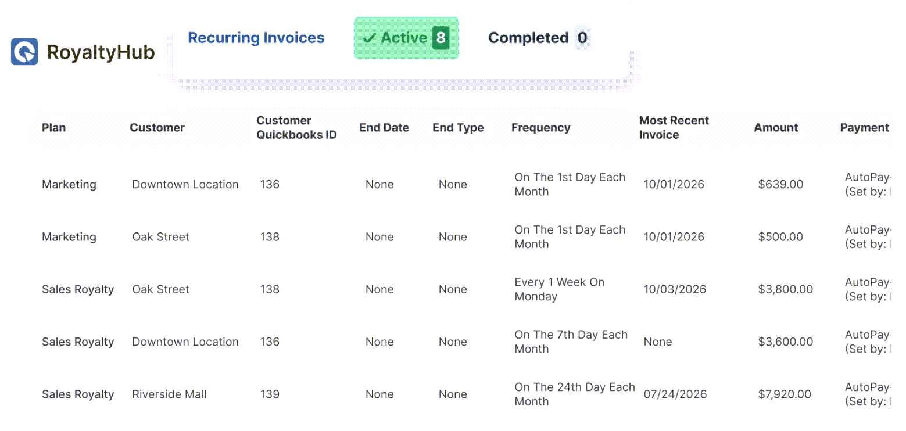
Task: Switch to the Active tab
Action: click(x=406, y=38)
